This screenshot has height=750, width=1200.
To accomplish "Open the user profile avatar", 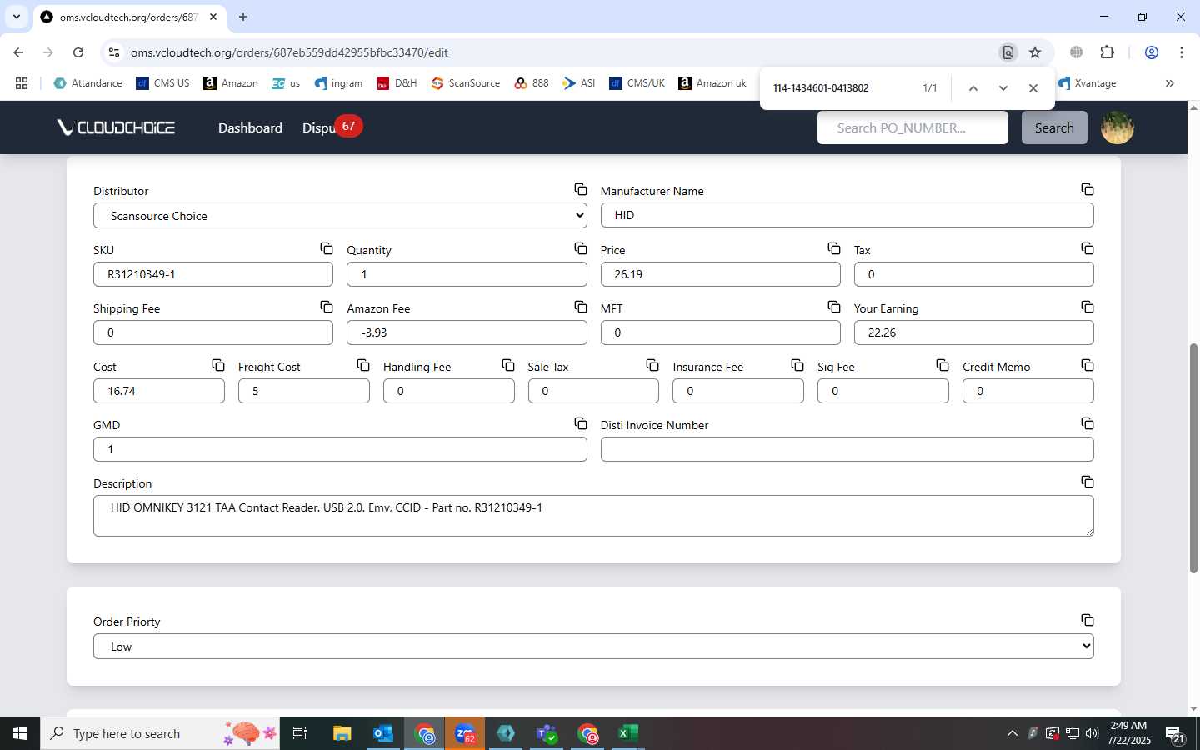I will coord(1117,127).
